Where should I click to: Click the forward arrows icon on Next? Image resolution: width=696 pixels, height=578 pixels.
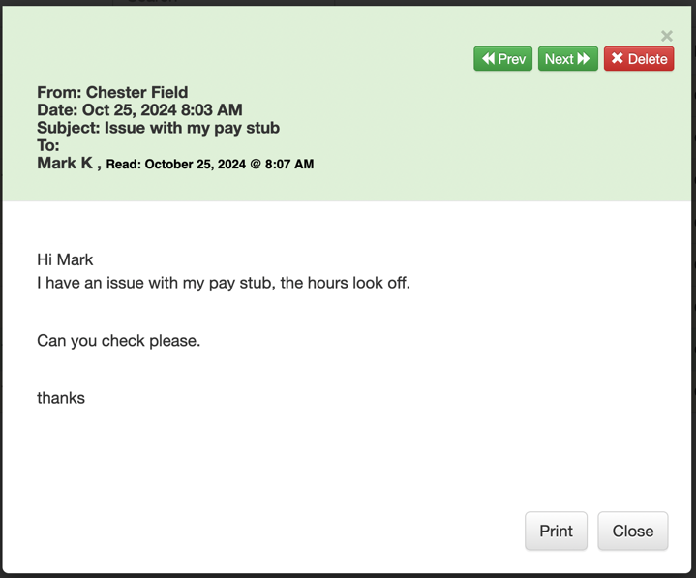pyautogui.click(x=584, y=59)
